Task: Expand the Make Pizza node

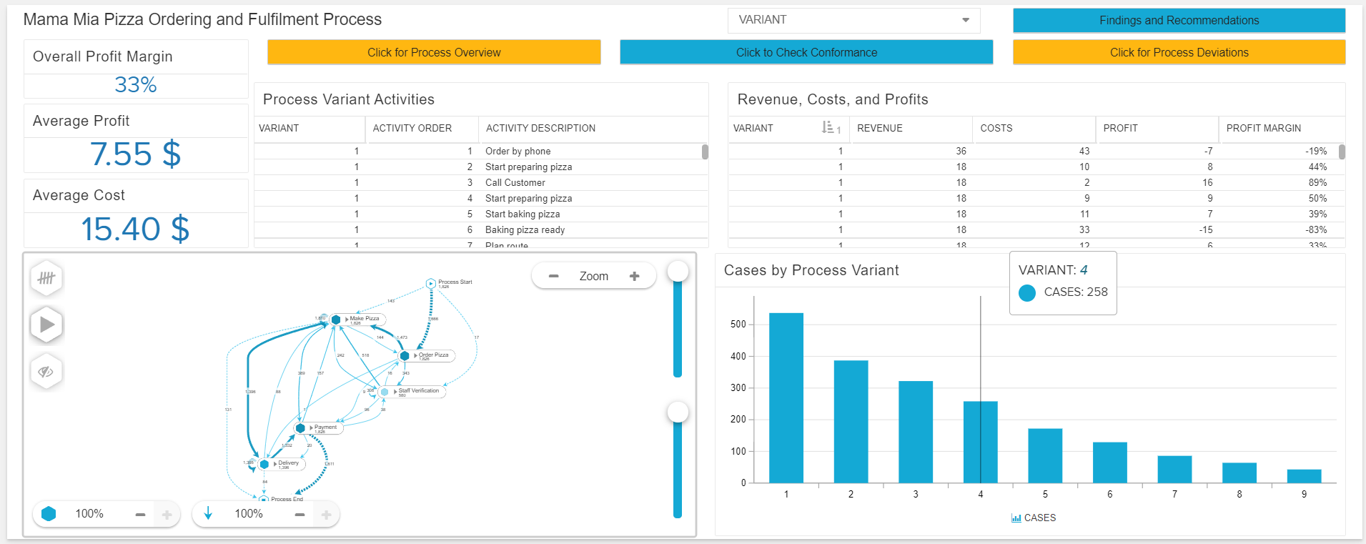Action: [347, 319]
